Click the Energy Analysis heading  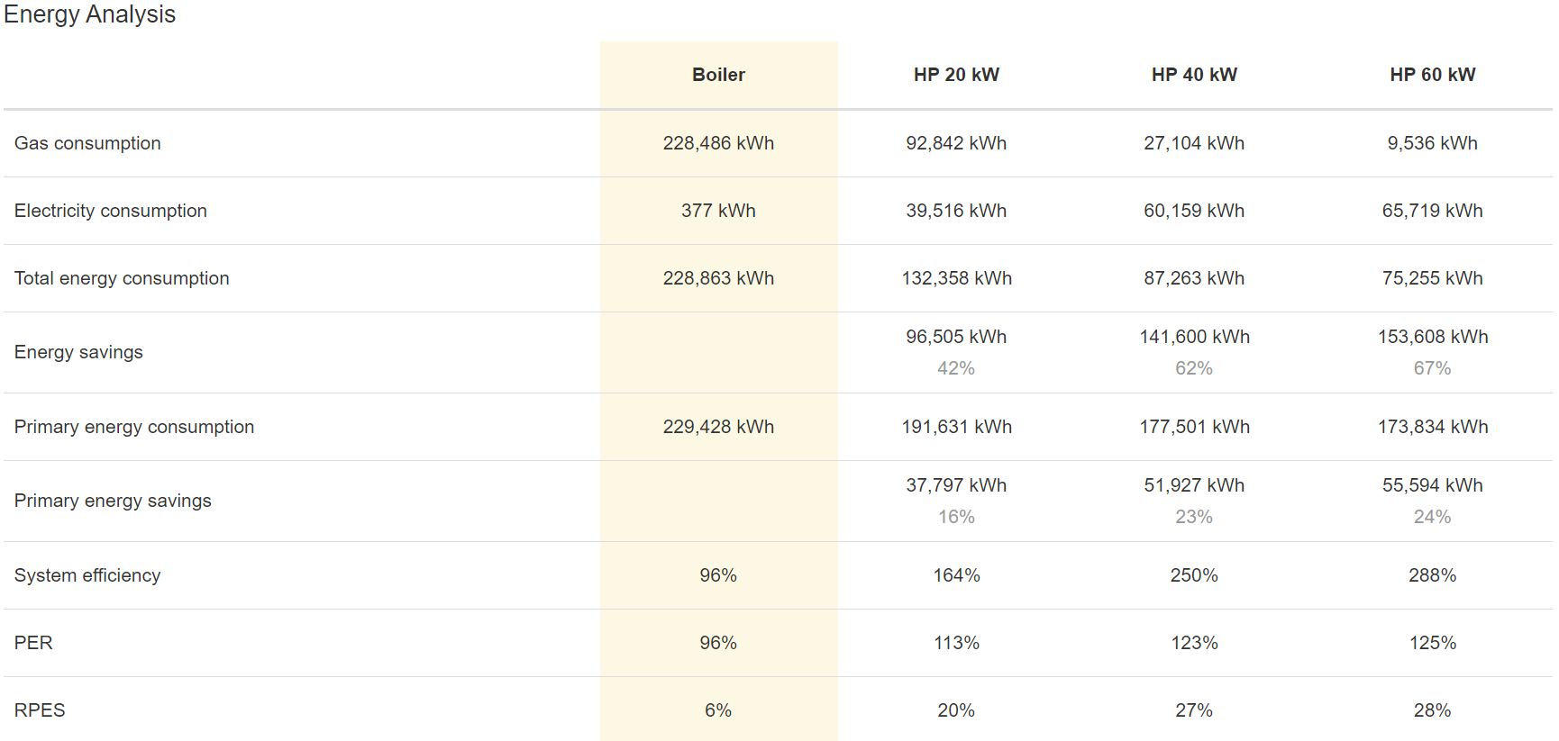(89, 14)
